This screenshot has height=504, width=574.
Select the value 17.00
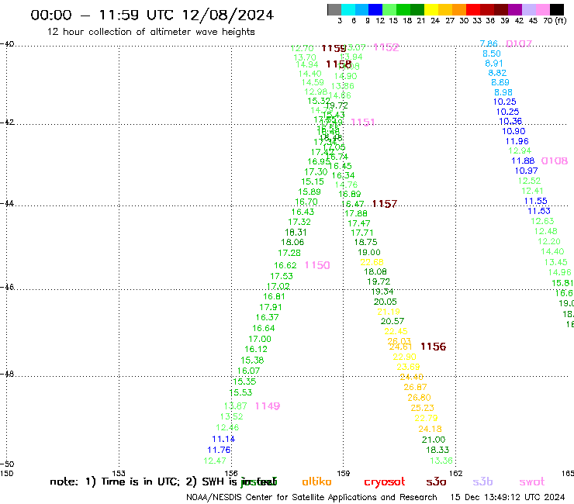[260, 340]
